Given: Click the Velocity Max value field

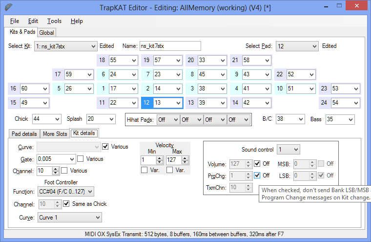Looking at the screenshot, I should (x=174, y=160).
